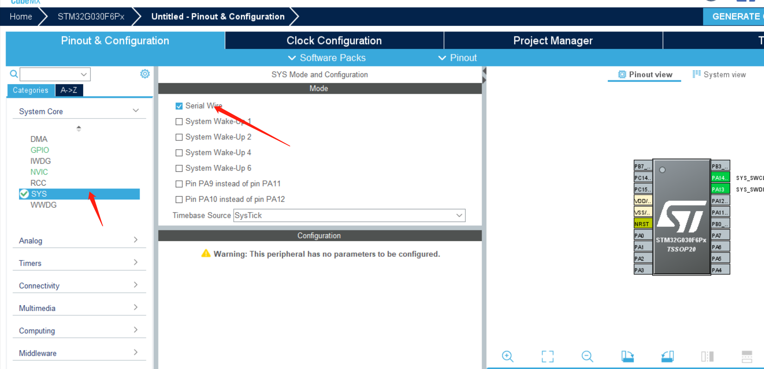
Task: Enable System Wake-Up 6 checkbox
Action: click(x=179, y=169)
